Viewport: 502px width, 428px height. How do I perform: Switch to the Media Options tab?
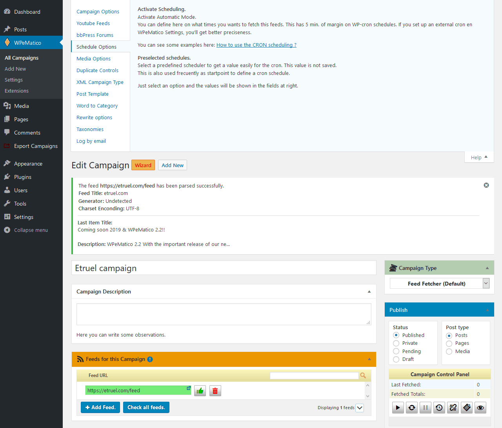(93, 58)
